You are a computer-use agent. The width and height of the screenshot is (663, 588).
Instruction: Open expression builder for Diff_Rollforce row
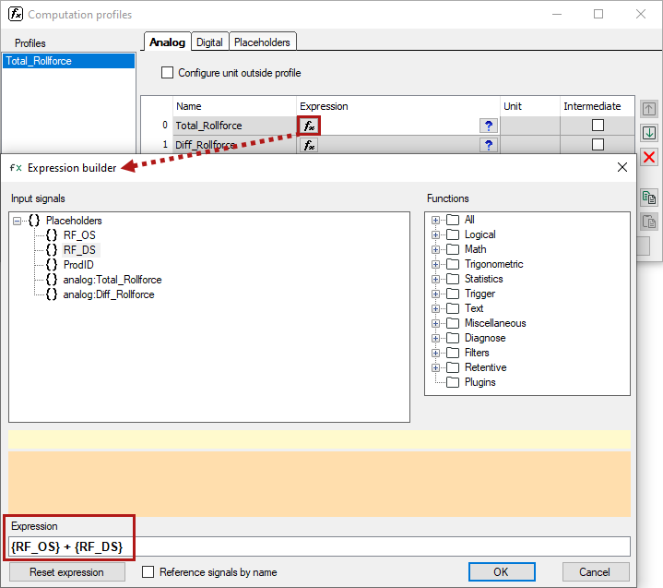pos(309,145)
